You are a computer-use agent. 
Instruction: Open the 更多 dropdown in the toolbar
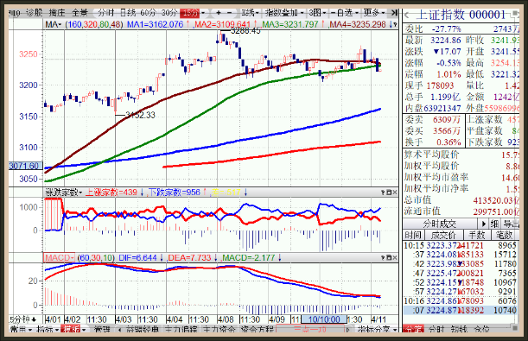click(x=374, y=13)
